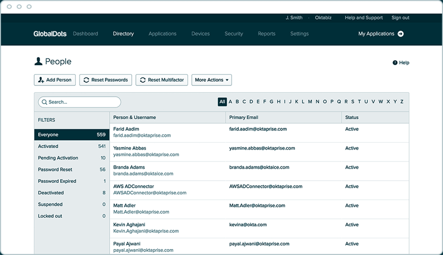The image size is (443, 255).
Task: Click username farid.aadim@oktaprise.com
Action: pyautogui.click(x=142, y=135)
